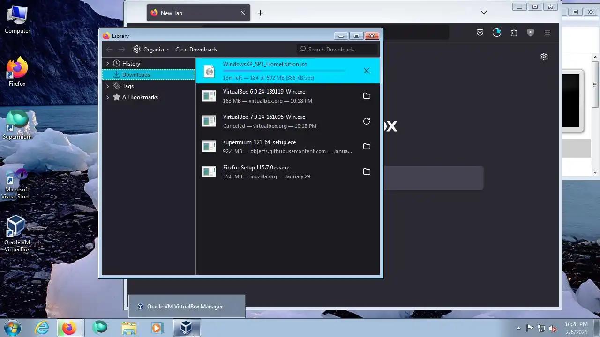Show hidden system tray icons
This screenshot has width=600, height=337.
point(518,328)
